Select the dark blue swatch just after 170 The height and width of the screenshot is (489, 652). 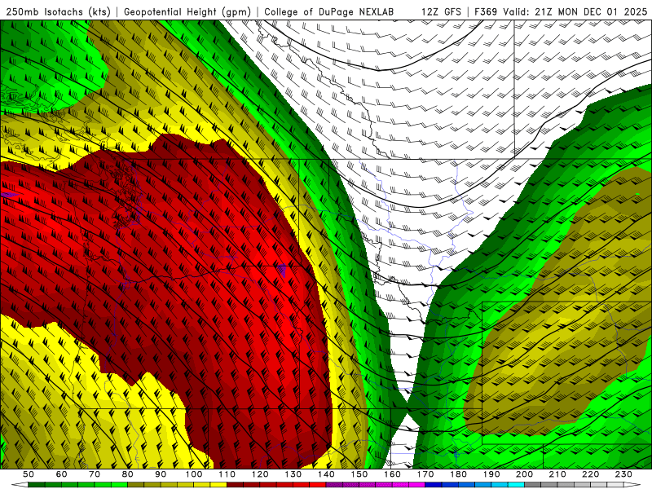click(x=434, y=485)
